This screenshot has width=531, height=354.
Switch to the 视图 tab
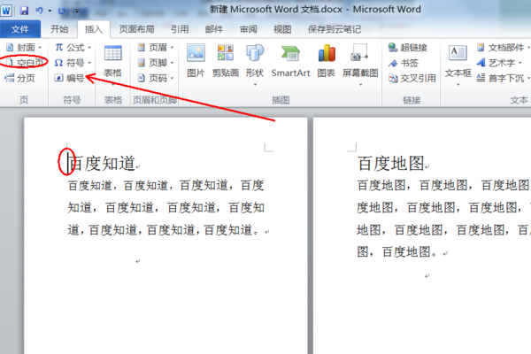tap(282, 29)
